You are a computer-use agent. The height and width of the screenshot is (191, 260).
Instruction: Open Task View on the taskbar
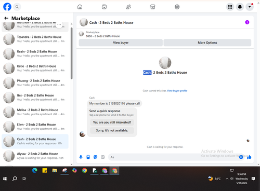(x=24, y=179)
